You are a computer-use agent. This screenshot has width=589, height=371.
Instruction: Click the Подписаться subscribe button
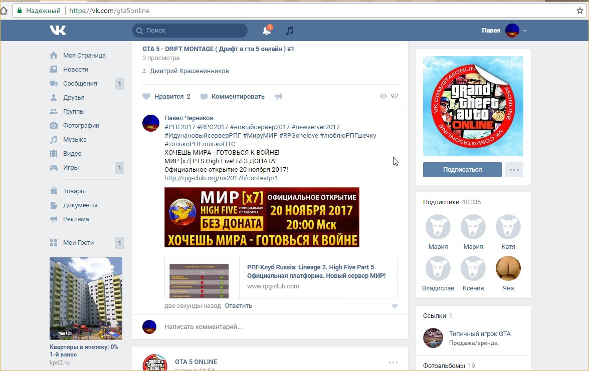(x=462, y=170)
